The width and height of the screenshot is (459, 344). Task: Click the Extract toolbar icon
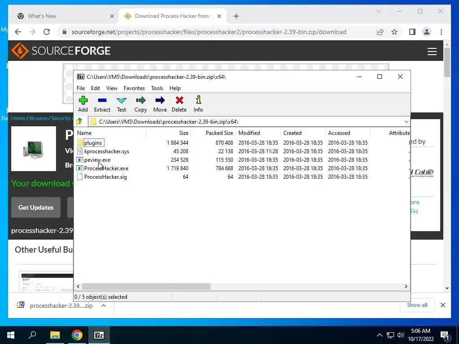102,104
